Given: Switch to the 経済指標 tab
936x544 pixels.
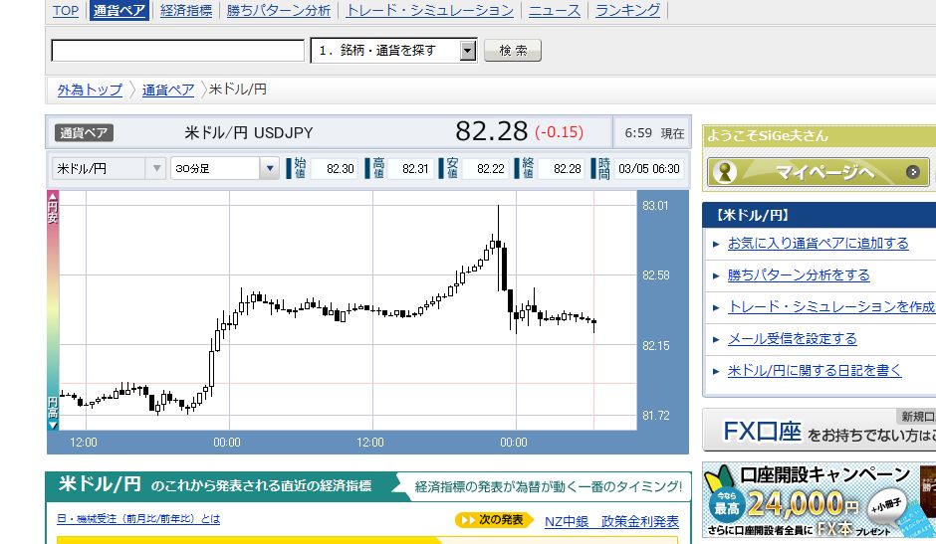Looking at the screenshot, I should tap(186, 10).
